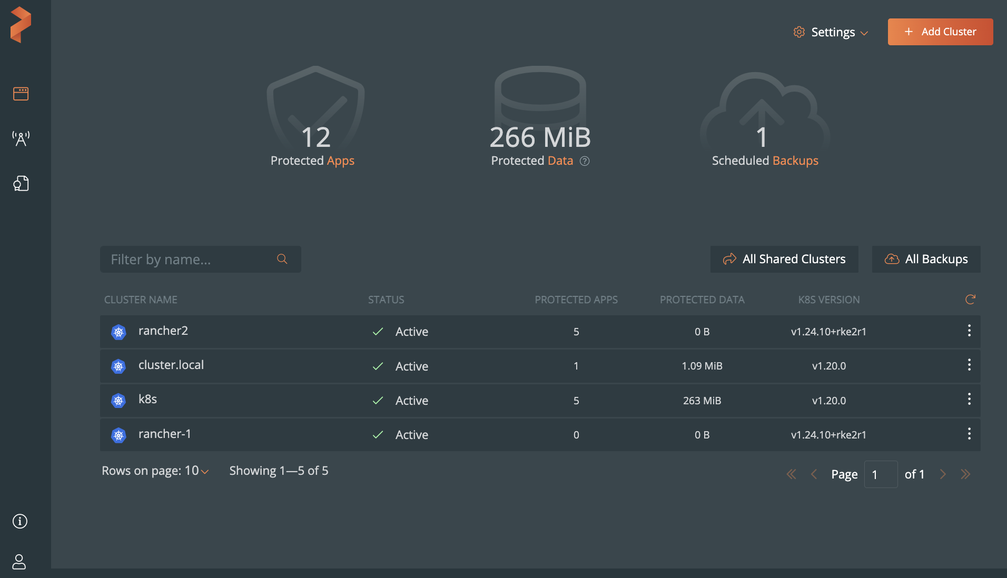1007x578 pixels.
Task: Open actions menu for k8s cluster
Action: click(x=969, y=400)
